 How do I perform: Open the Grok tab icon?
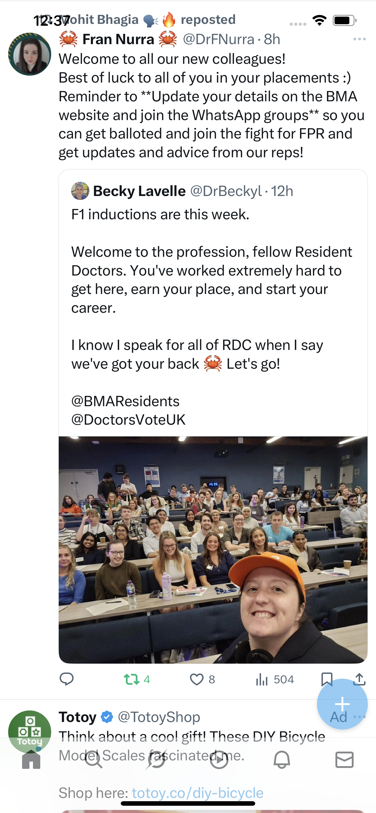157,760
